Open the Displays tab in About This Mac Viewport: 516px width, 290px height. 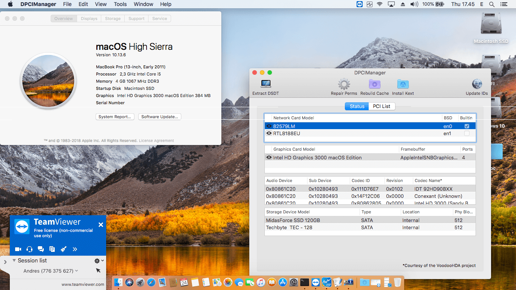click(89, 18)
